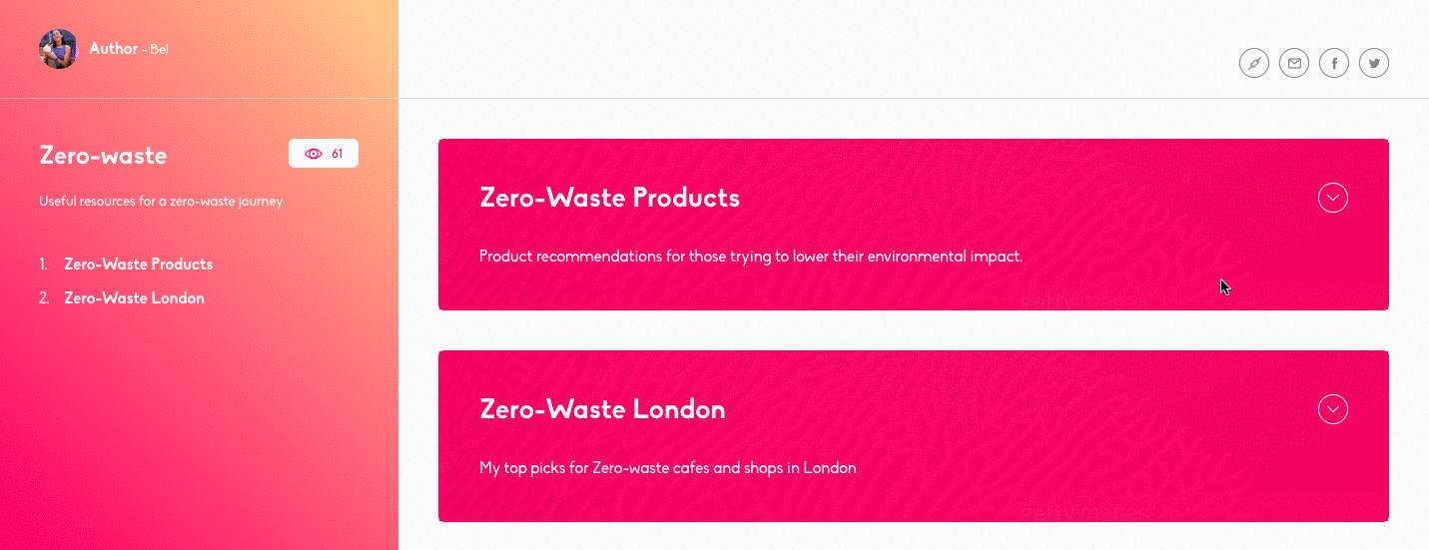Image resolution: width=1429 pixels, height=550 pixels.
Task: Click the product recommendations description text
Action: point(751,257)
